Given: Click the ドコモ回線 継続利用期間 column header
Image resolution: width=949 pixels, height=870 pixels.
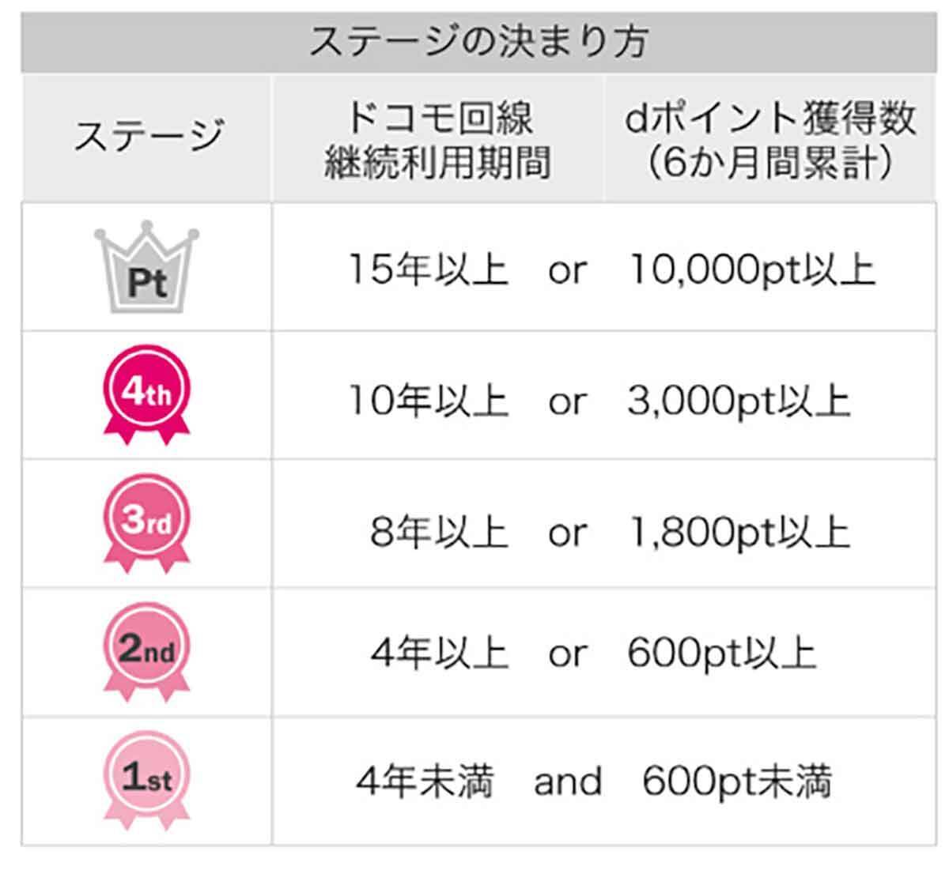Looking at the screenshot, I should tap(437, 140).
